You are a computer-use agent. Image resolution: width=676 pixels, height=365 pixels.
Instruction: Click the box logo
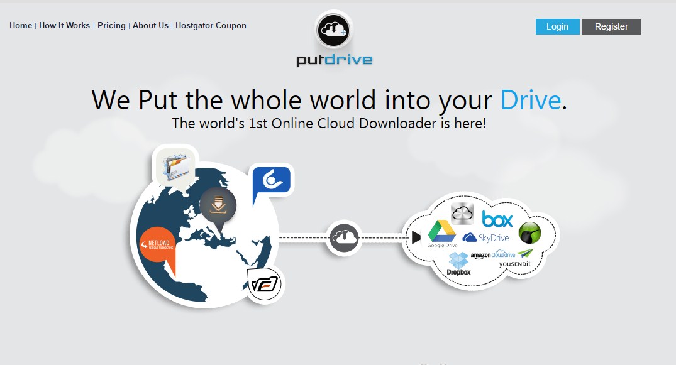click(x=497, y=219)
